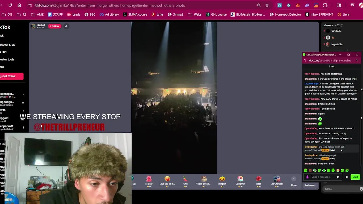Image resolution: width=363 pixels, height=204 pixels.
Task: Click the Kick popout URL text
Action: tap(330, 60)
